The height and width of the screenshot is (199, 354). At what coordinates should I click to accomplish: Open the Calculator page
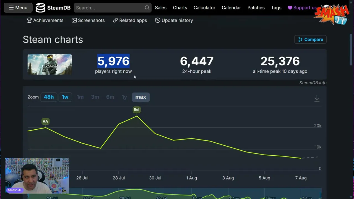204,8
